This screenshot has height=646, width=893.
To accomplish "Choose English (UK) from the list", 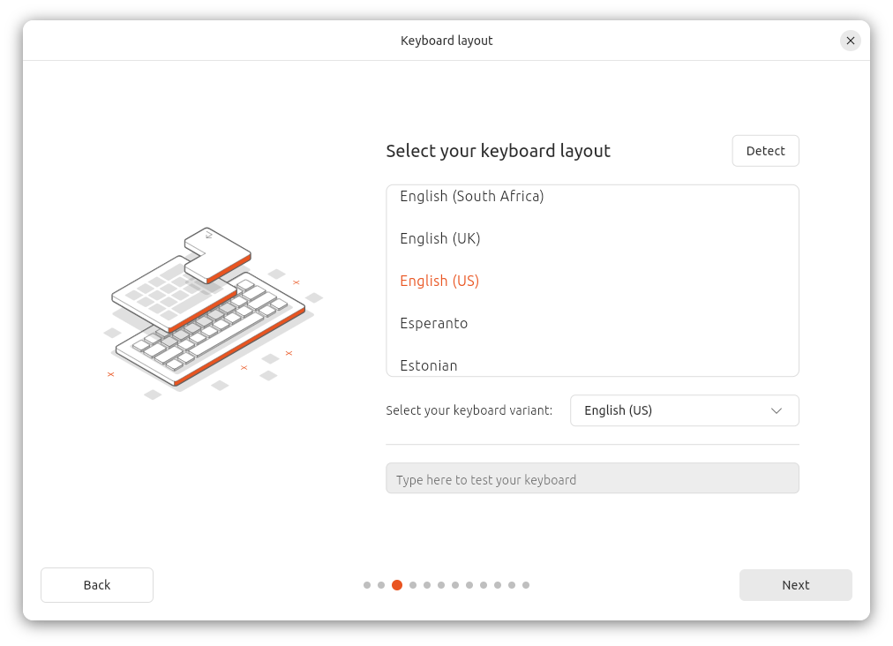I will point(592,238).
